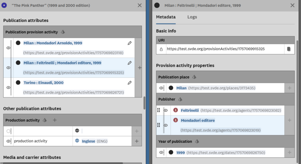Toggle visibility of production activity Inglese row
Viewport: 301px width, 164px height.
click(8, 141)
